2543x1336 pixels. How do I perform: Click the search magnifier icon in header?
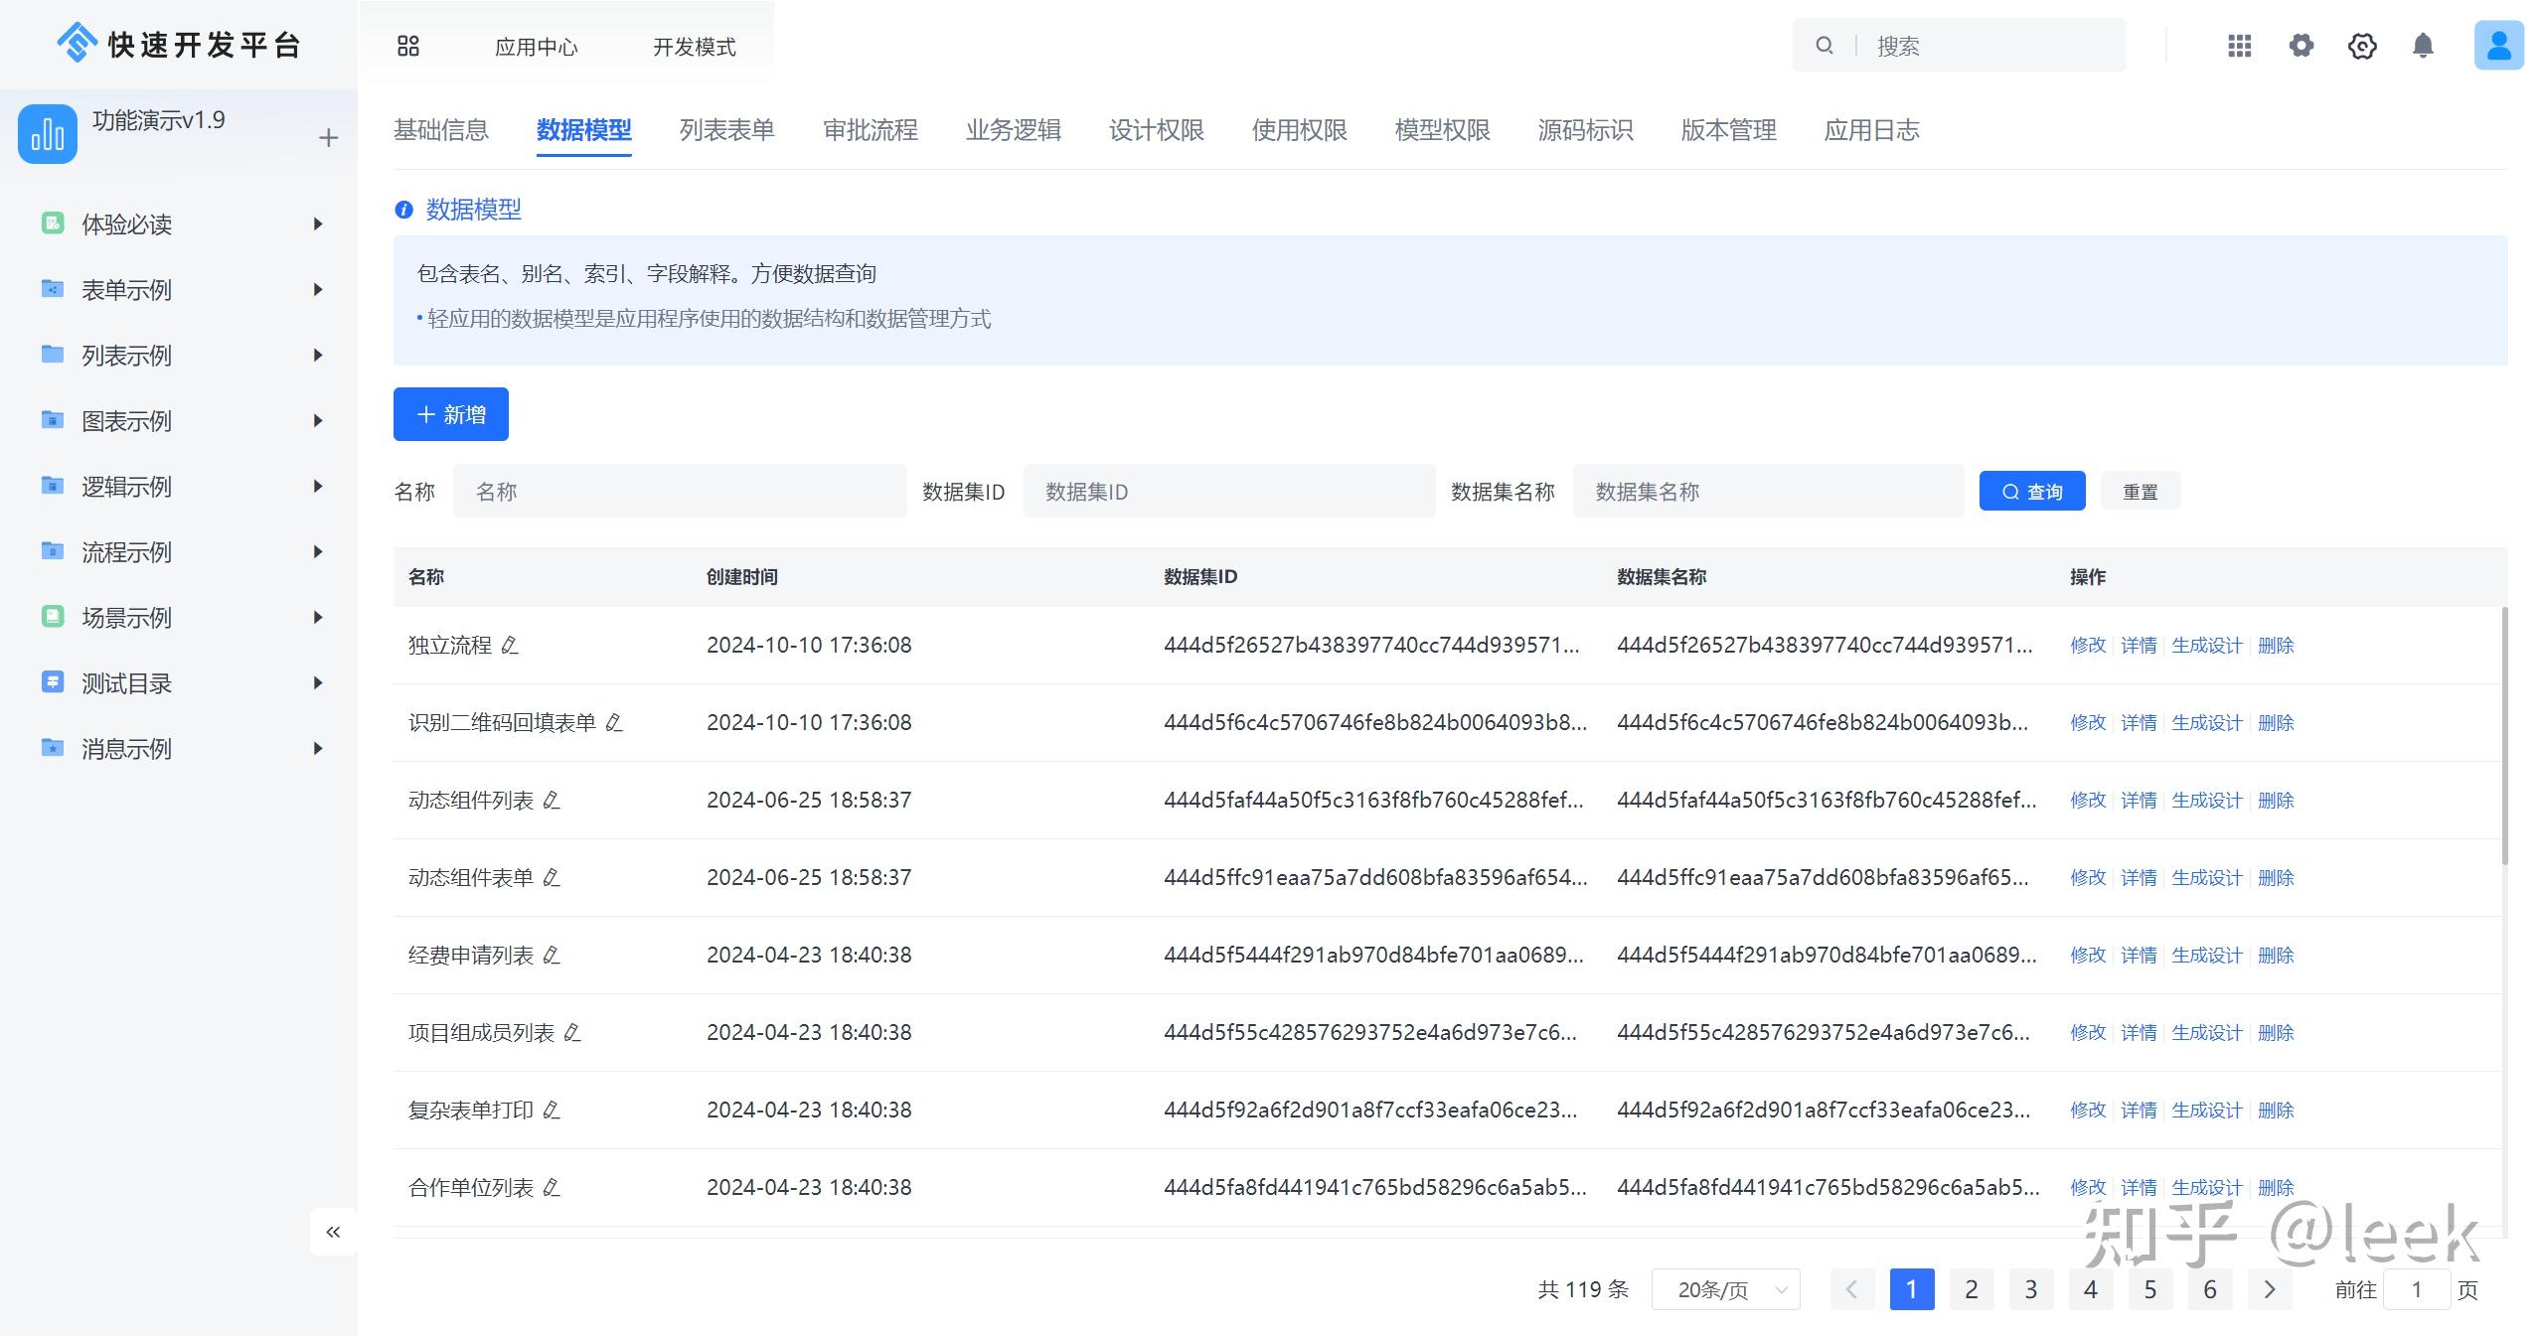pyautogui.click(x=1825, y=46)
